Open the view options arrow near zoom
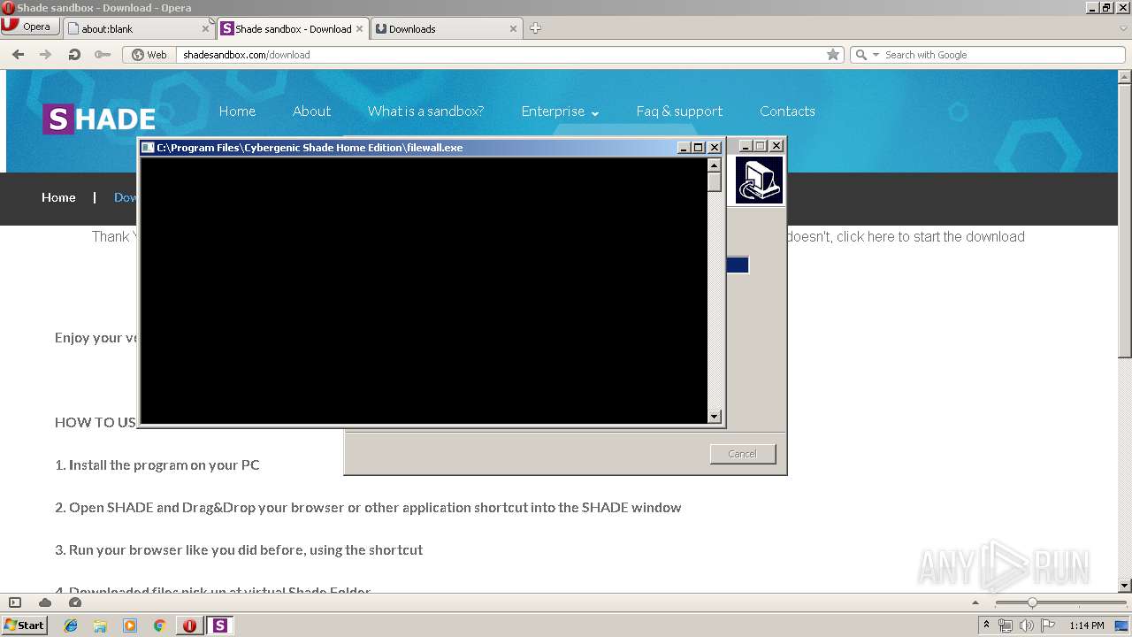The height and width of the screenshot is (637, 1132). [x=976, y=602]
